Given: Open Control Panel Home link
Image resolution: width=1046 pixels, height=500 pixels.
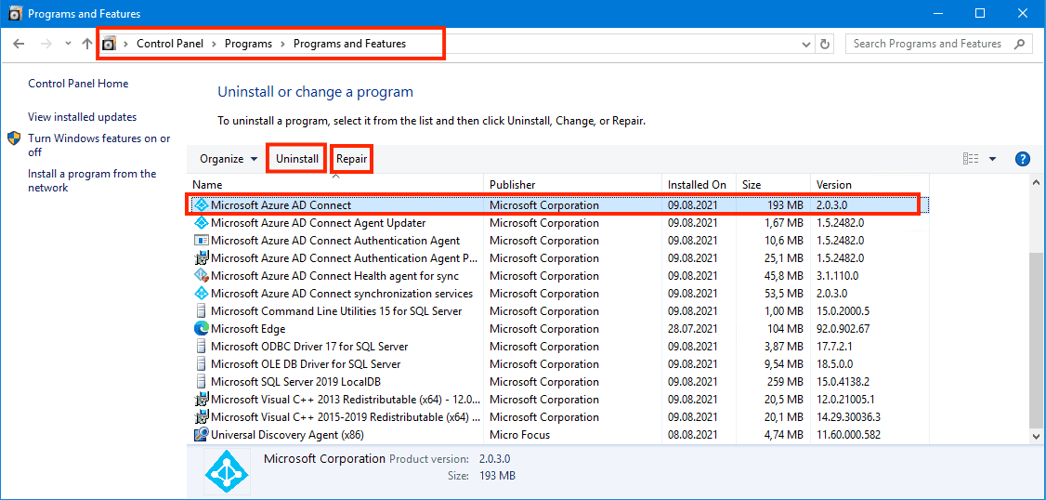Looking at the screenshot, I should click(78, 84).
